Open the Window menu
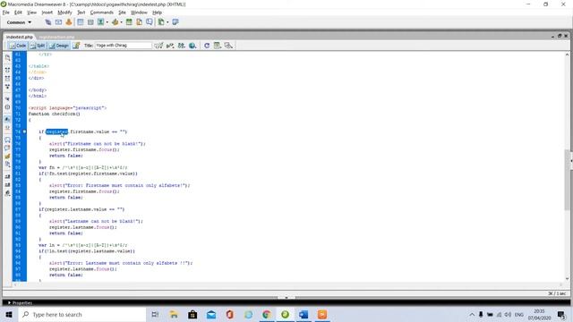The height and width of the screenshot is (322, 573). click(139, 13)
